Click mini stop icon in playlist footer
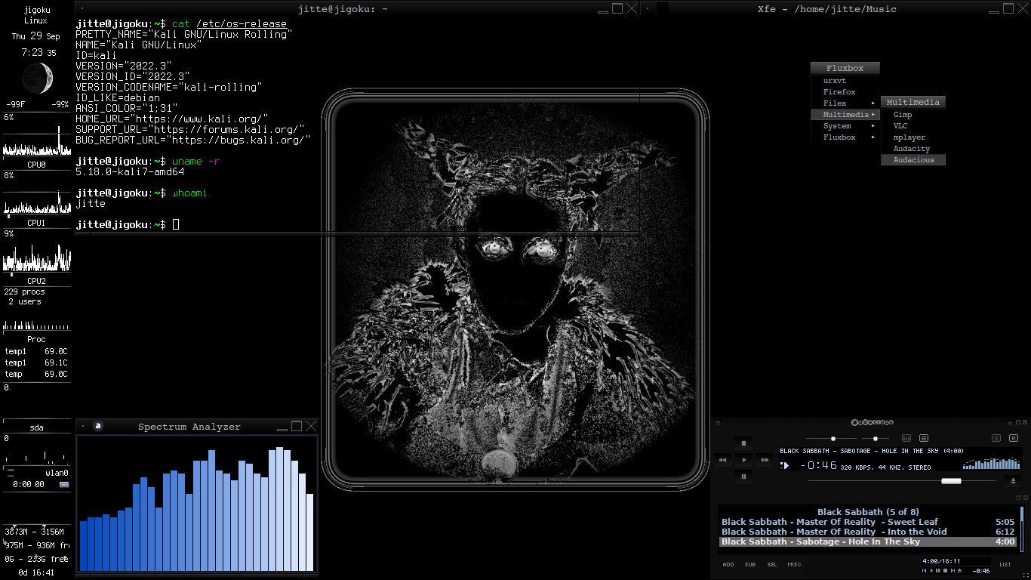Viewport: 1031px width, 580px height. [945, 571]
